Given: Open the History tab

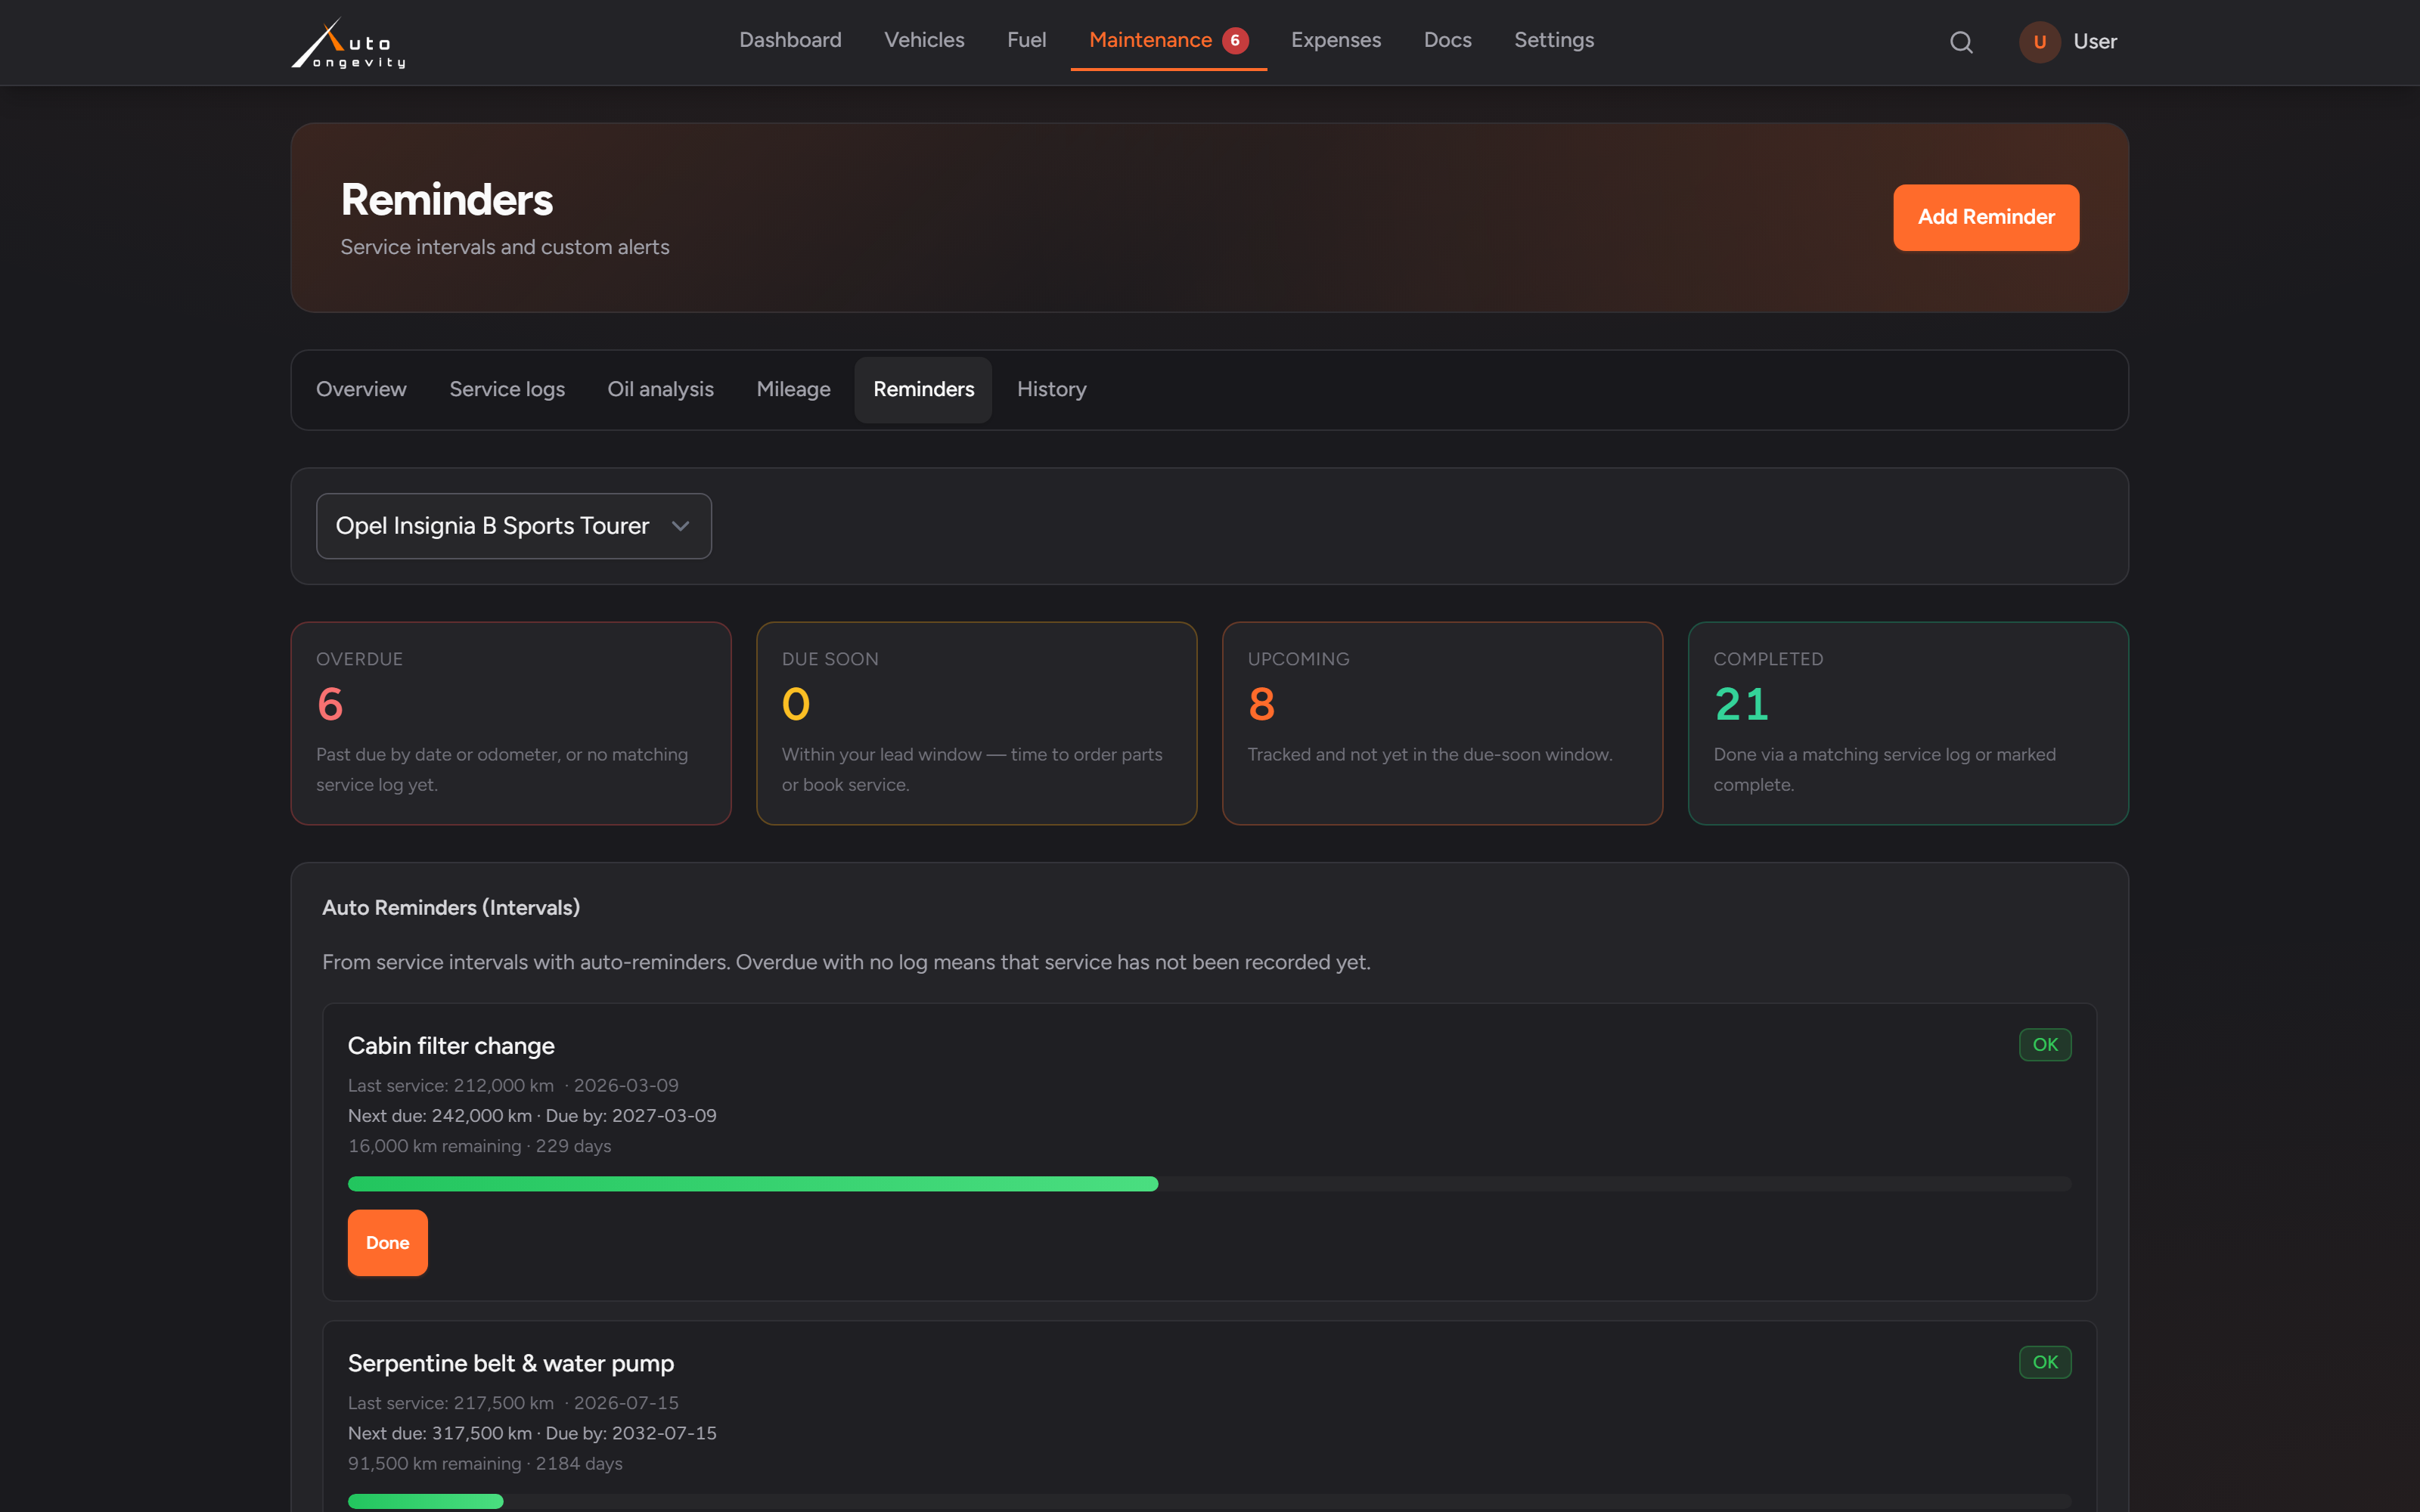Looking at the screenshot, I should coord(1052,389).
